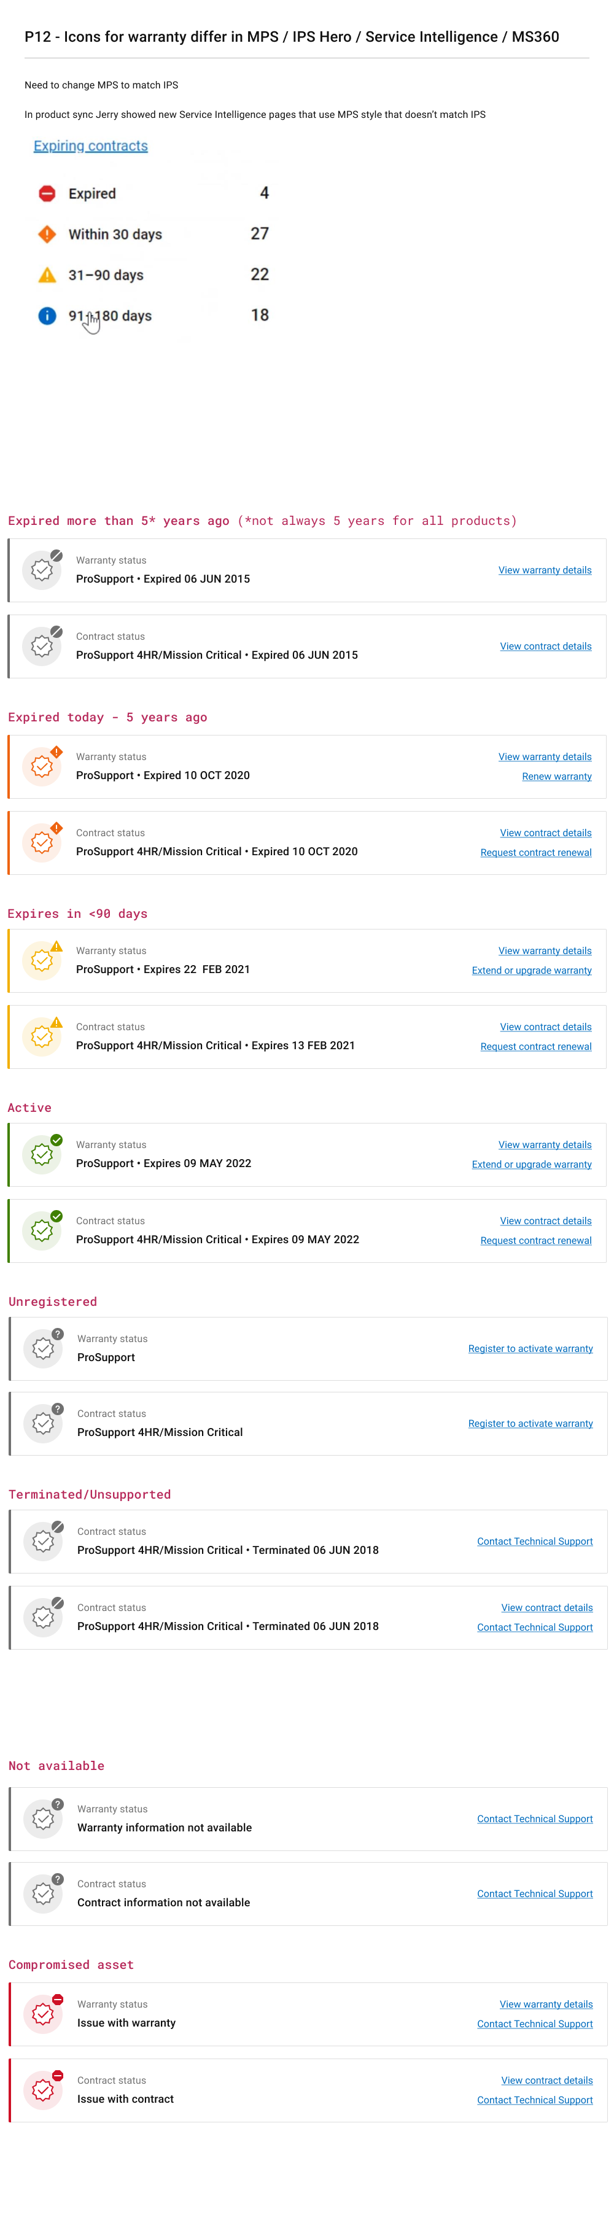Click orange warranty badge for Expired 10 OCT 2020 ProSupport
The width and height of the screenshot is (614, 2220).
tap(42, 766)
